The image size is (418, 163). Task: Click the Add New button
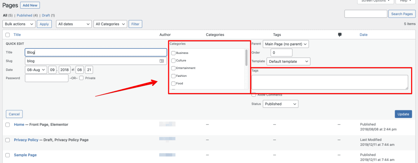tap(30, 5)
